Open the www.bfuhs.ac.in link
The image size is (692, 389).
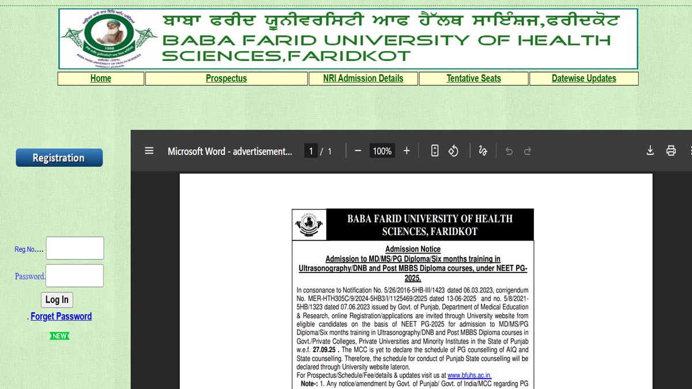[469, 375]
